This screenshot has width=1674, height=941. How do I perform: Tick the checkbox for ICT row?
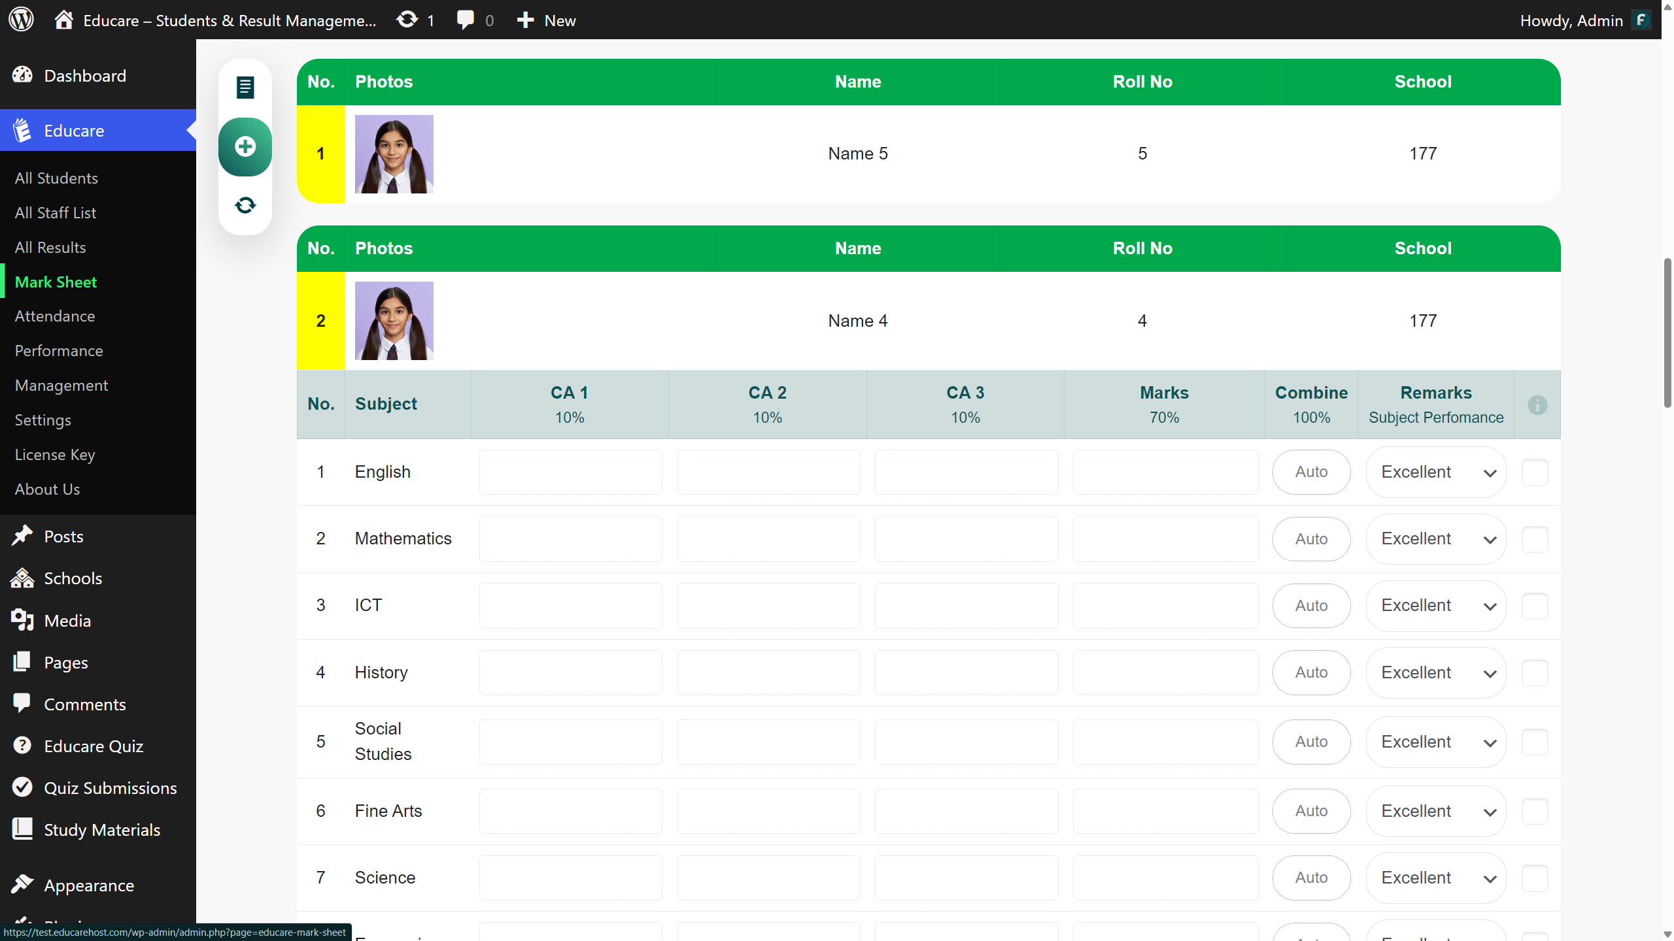click(1535, 606)
